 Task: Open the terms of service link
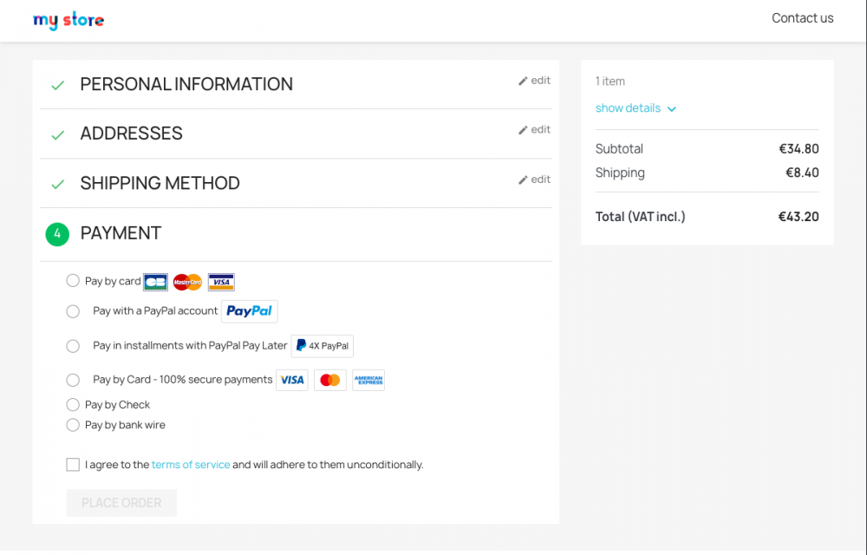click(x=191, y=465)
